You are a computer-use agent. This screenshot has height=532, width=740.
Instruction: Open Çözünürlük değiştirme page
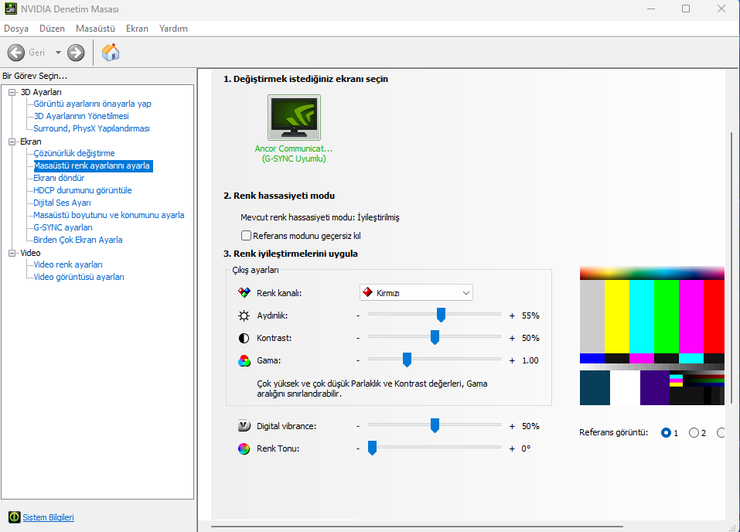(74, 153)
